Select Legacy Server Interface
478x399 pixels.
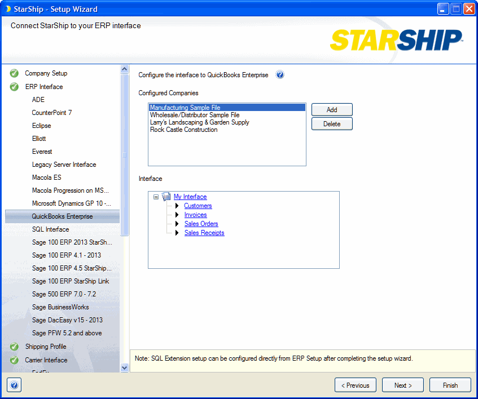point(64,165)
